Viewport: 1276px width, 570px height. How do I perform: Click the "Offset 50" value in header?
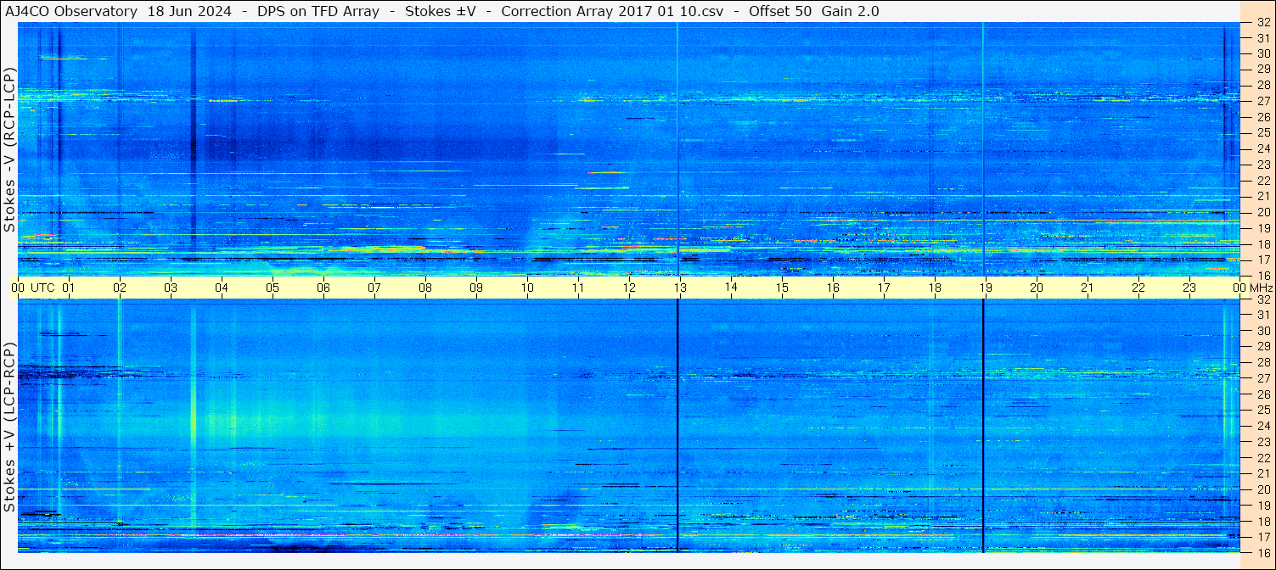pos(779,11)
